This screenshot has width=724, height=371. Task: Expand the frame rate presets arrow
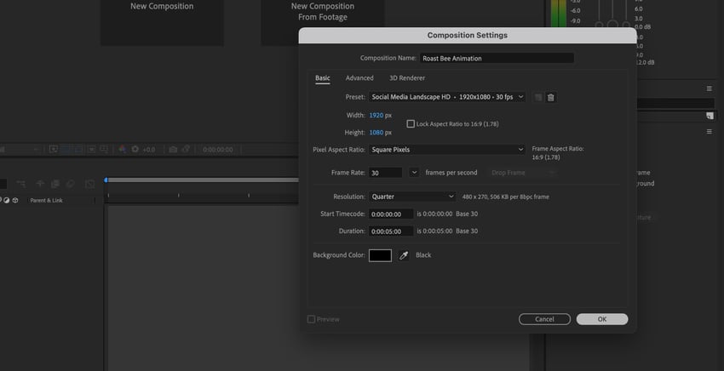pos(414,173)
